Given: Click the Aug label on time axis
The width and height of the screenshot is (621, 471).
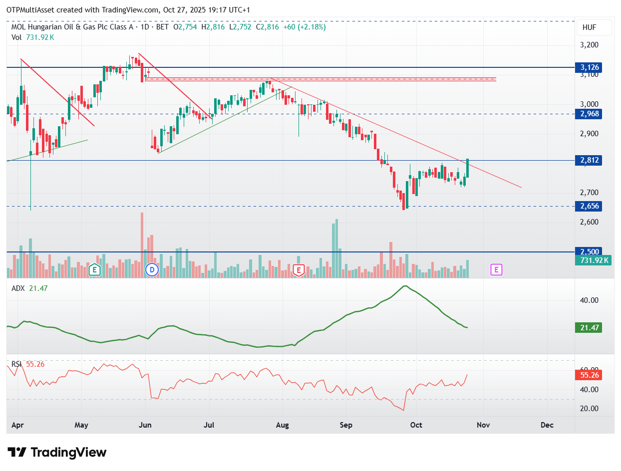Looking at the screenshot, I should (283, 425).
